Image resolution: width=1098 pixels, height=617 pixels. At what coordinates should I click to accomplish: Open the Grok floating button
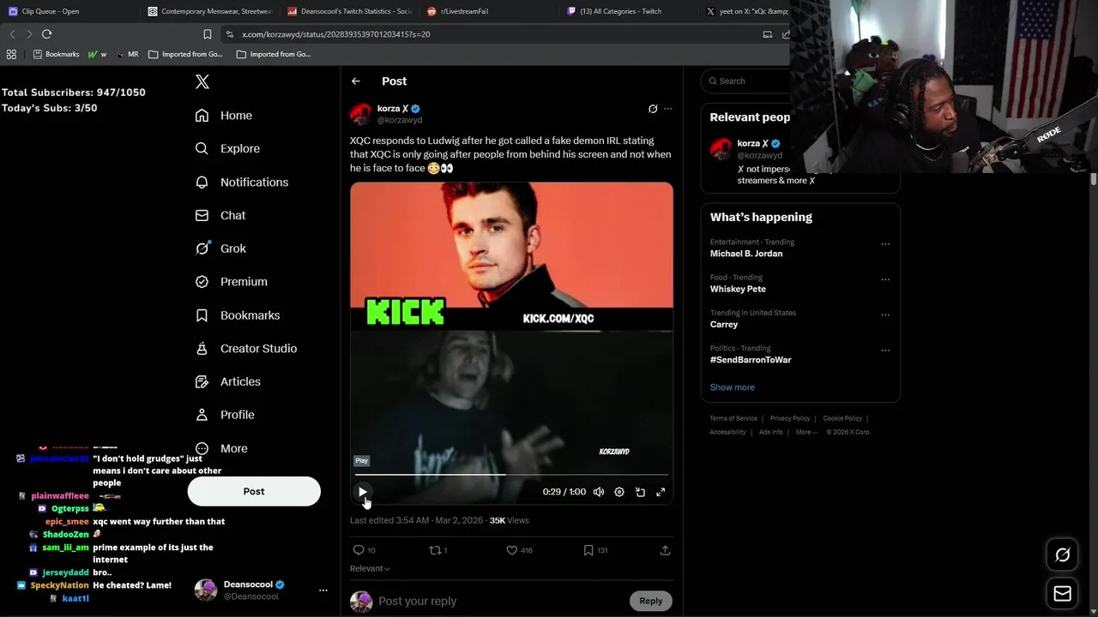tap(1063, 555)
